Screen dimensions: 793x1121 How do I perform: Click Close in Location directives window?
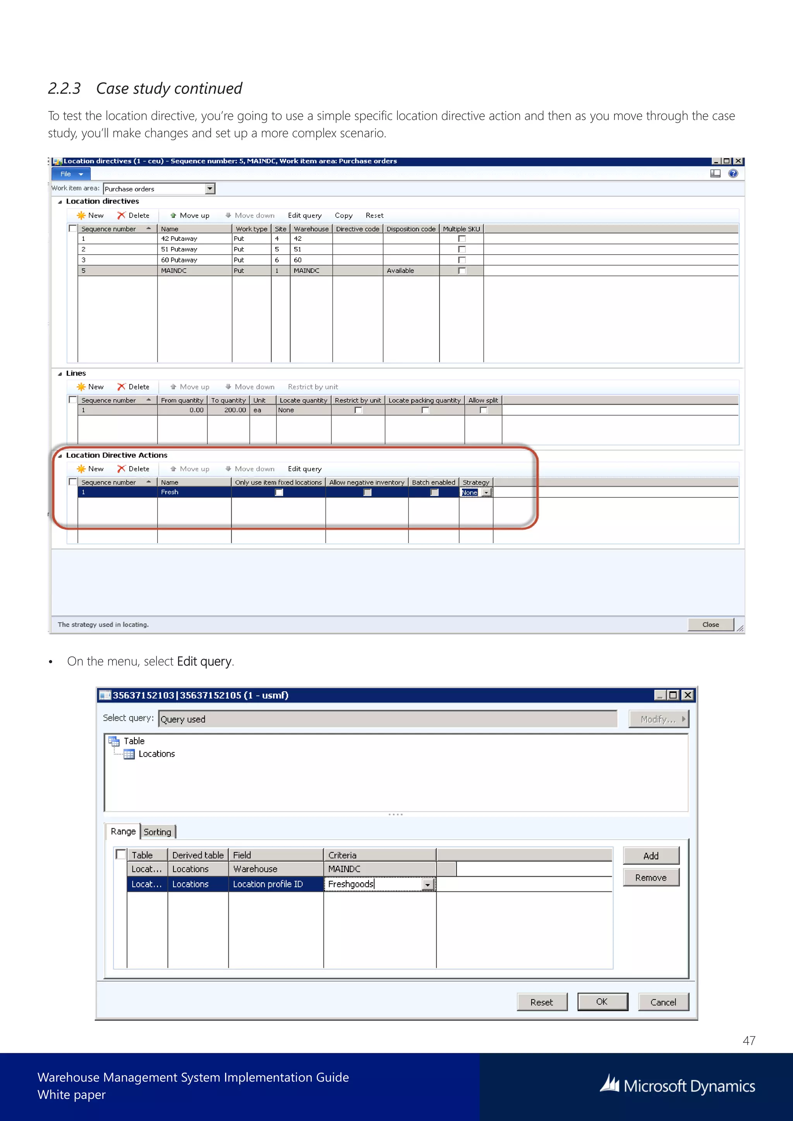pos(711,624)
